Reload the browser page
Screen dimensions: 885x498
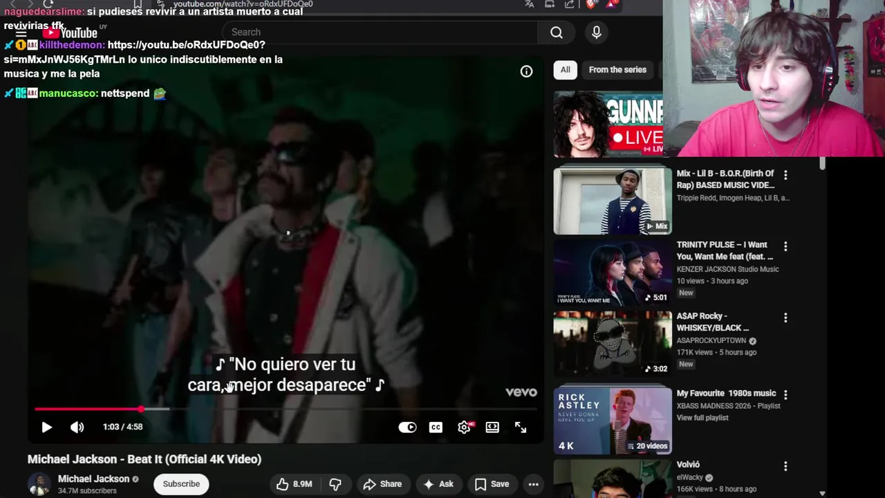click(x=48, y=3)
